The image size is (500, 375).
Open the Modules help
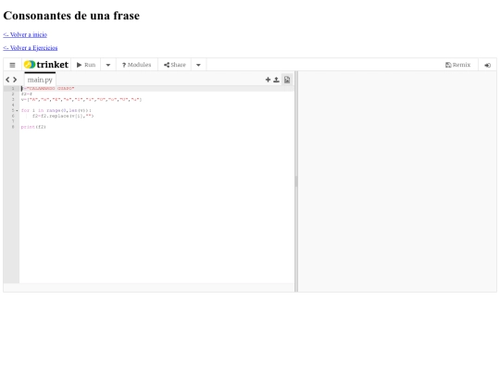click(x=137, y=65)
